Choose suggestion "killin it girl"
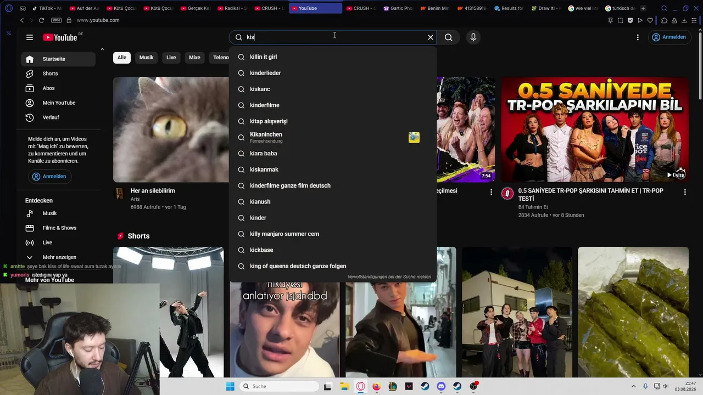 click(x=333, y=57)
